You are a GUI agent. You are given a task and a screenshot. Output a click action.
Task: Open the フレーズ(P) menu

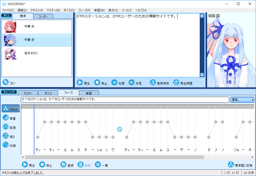tap(84, 10)
